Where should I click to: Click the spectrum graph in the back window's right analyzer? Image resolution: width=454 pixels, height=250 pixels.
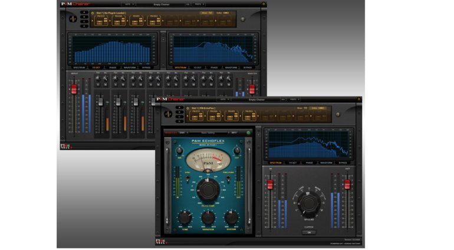pyautogui.click(x=213, y=49)
